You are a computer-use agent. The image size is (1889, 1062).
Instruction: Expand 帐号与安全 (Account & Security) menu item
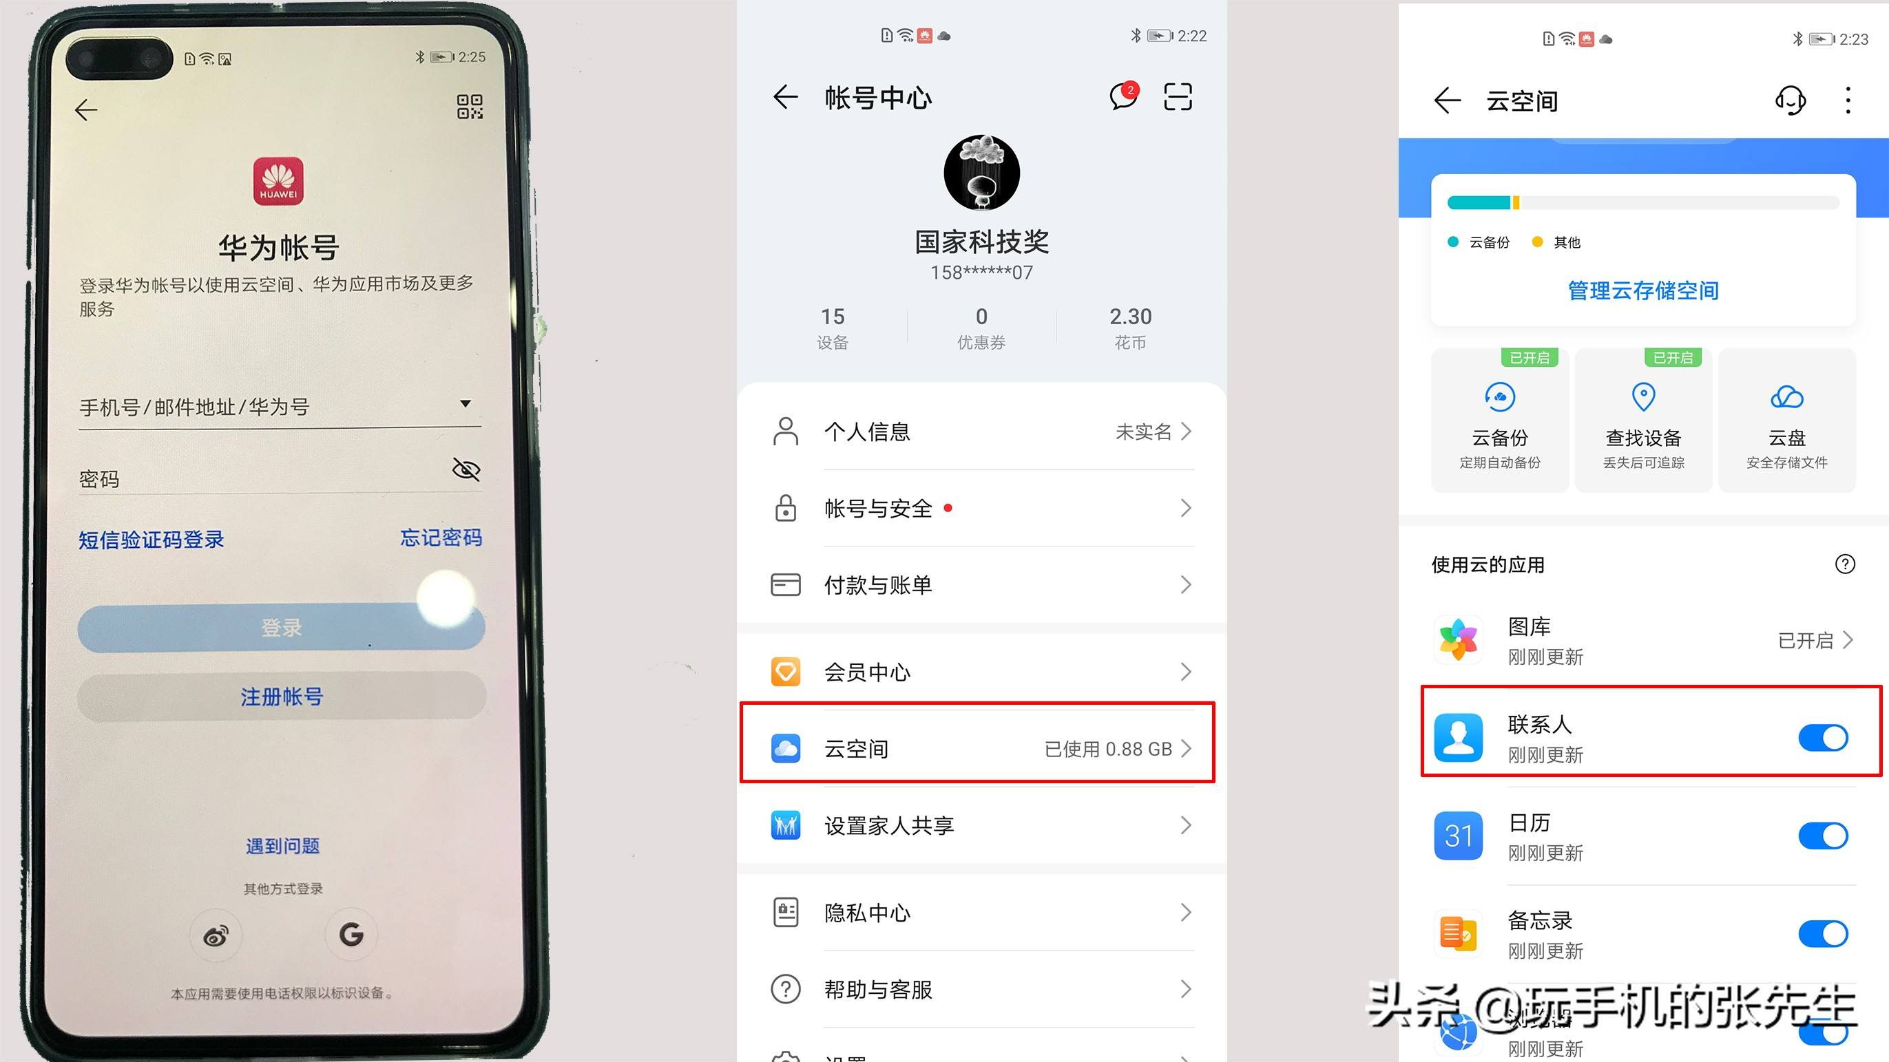click(x=981, y=511)
